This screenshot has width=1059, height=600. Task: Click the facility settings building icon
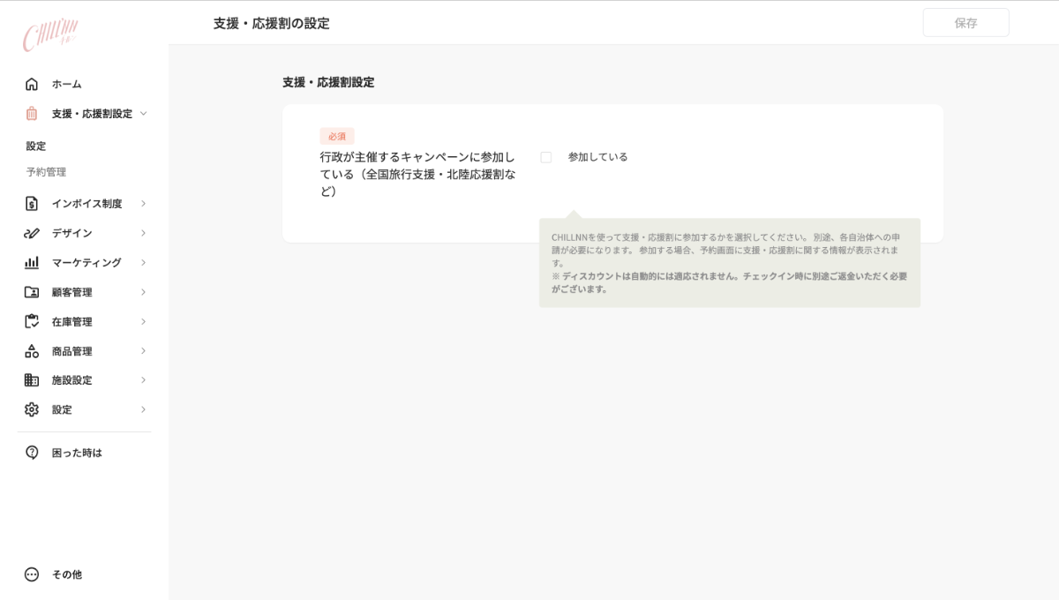32,380
